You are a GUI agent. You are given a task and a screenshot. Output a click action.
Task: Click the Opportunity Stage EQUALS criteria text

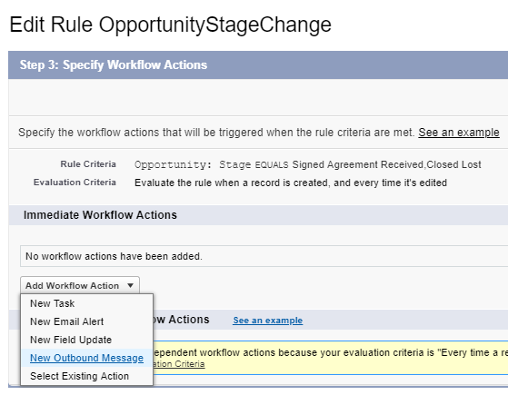pyautogui.click(x=308, y=164)
